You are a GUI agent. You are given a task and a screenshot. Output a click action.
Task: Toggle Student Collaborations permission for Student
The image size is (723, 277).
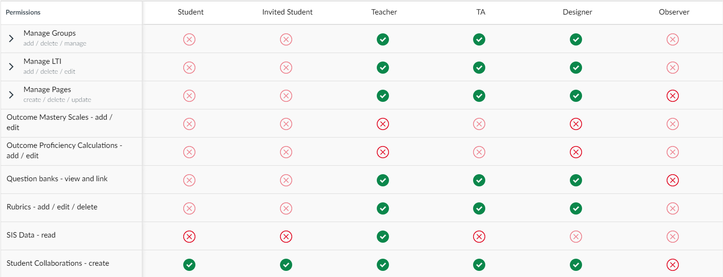tap(189, 265)
